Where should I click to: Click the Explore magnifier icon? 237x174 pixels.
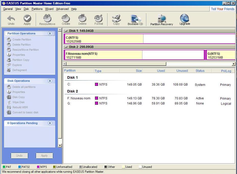point(9,65)
